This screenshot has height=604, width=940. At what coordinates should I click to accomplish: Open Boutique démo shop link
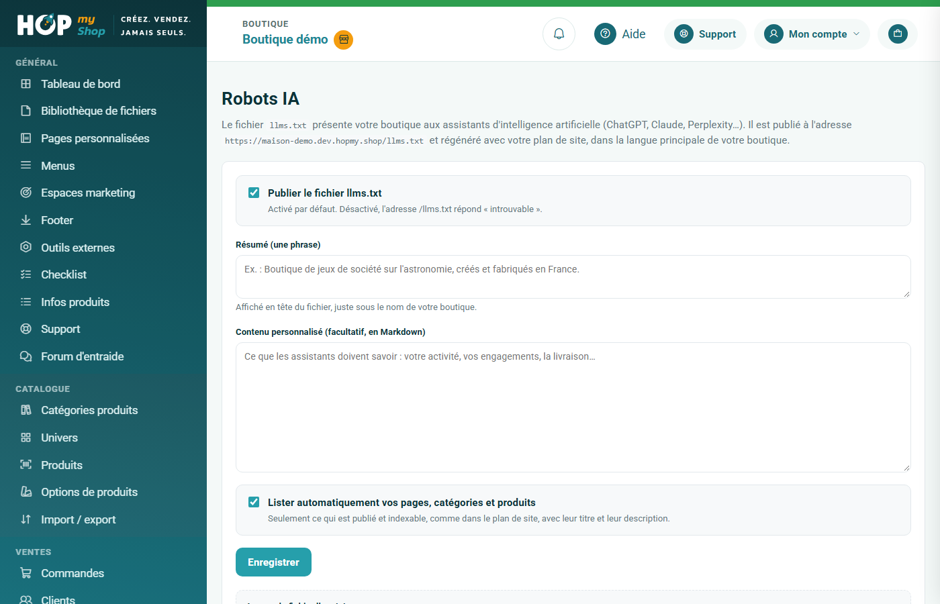[285, 40]
